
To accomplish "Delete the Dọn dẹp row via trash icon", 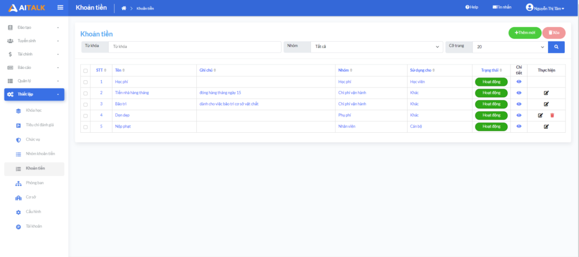I will [x=552, y=115].
